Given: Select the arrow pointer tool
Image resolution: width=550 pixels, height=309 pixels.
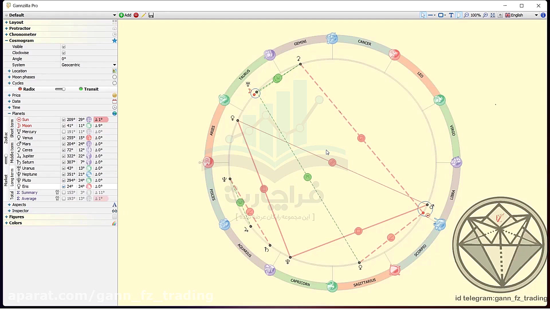Looking at the screenshot, I should point(423,15).
